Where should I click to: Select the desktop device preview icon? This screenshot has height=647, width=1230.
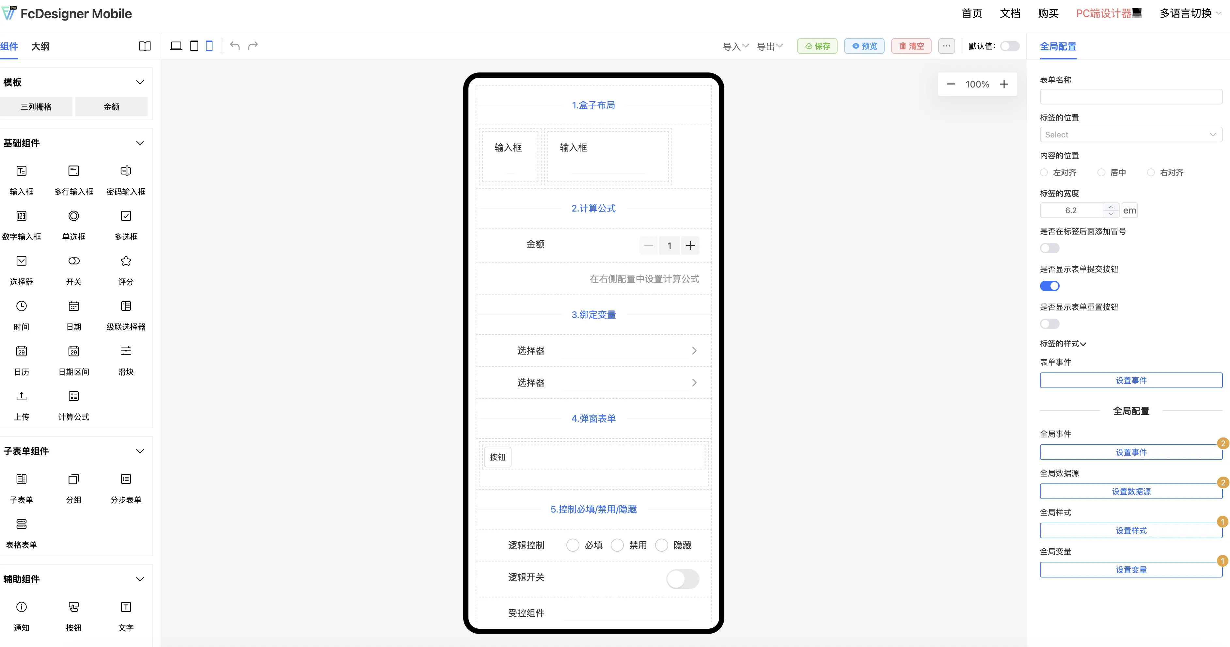(x=176, y=46)
